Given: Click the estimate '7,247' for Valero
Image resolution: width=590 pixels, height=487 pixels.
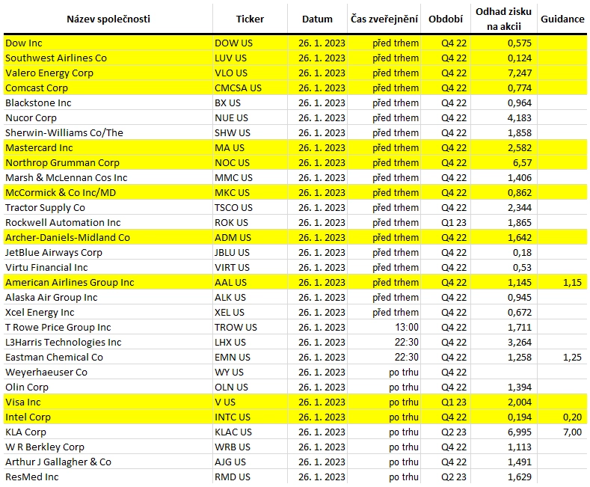Looking at the screenshot, I should 520,73.
